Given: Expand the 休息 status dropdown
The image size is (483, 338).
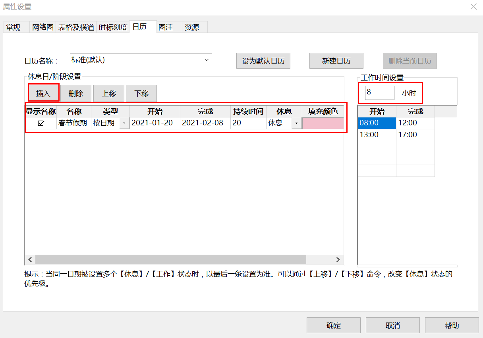Looking at the screenshot, I should pos(296,123).
